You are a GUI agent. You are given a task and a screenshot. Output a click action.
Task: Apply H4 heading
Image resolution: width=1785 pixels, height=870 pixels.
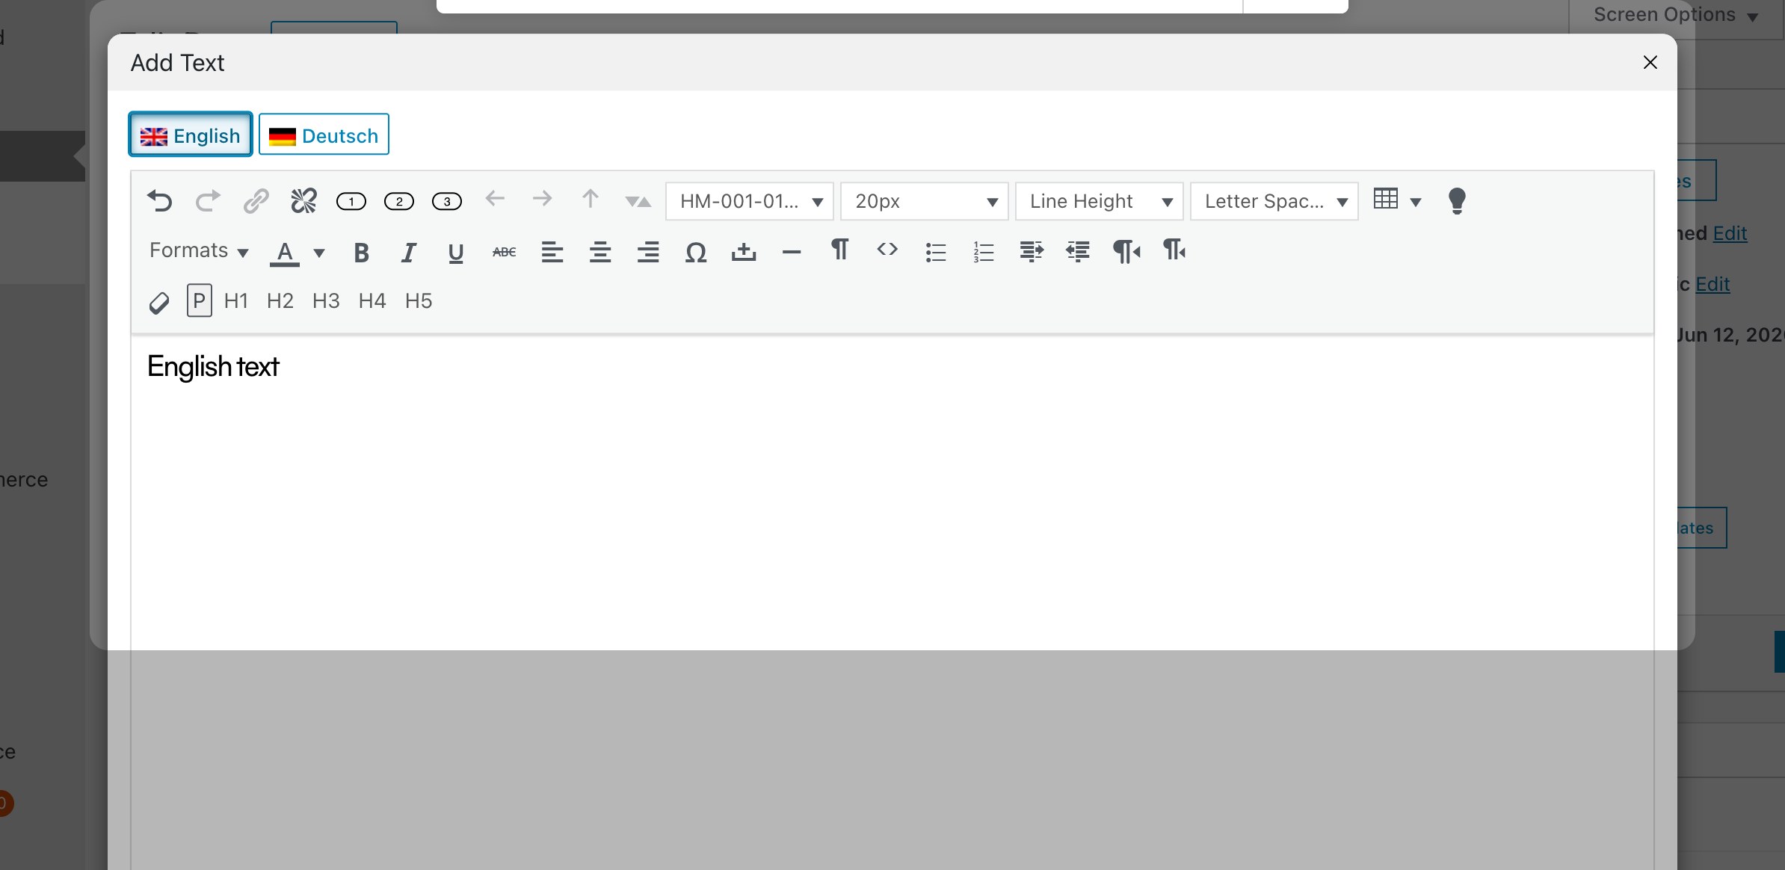[372, 301]
